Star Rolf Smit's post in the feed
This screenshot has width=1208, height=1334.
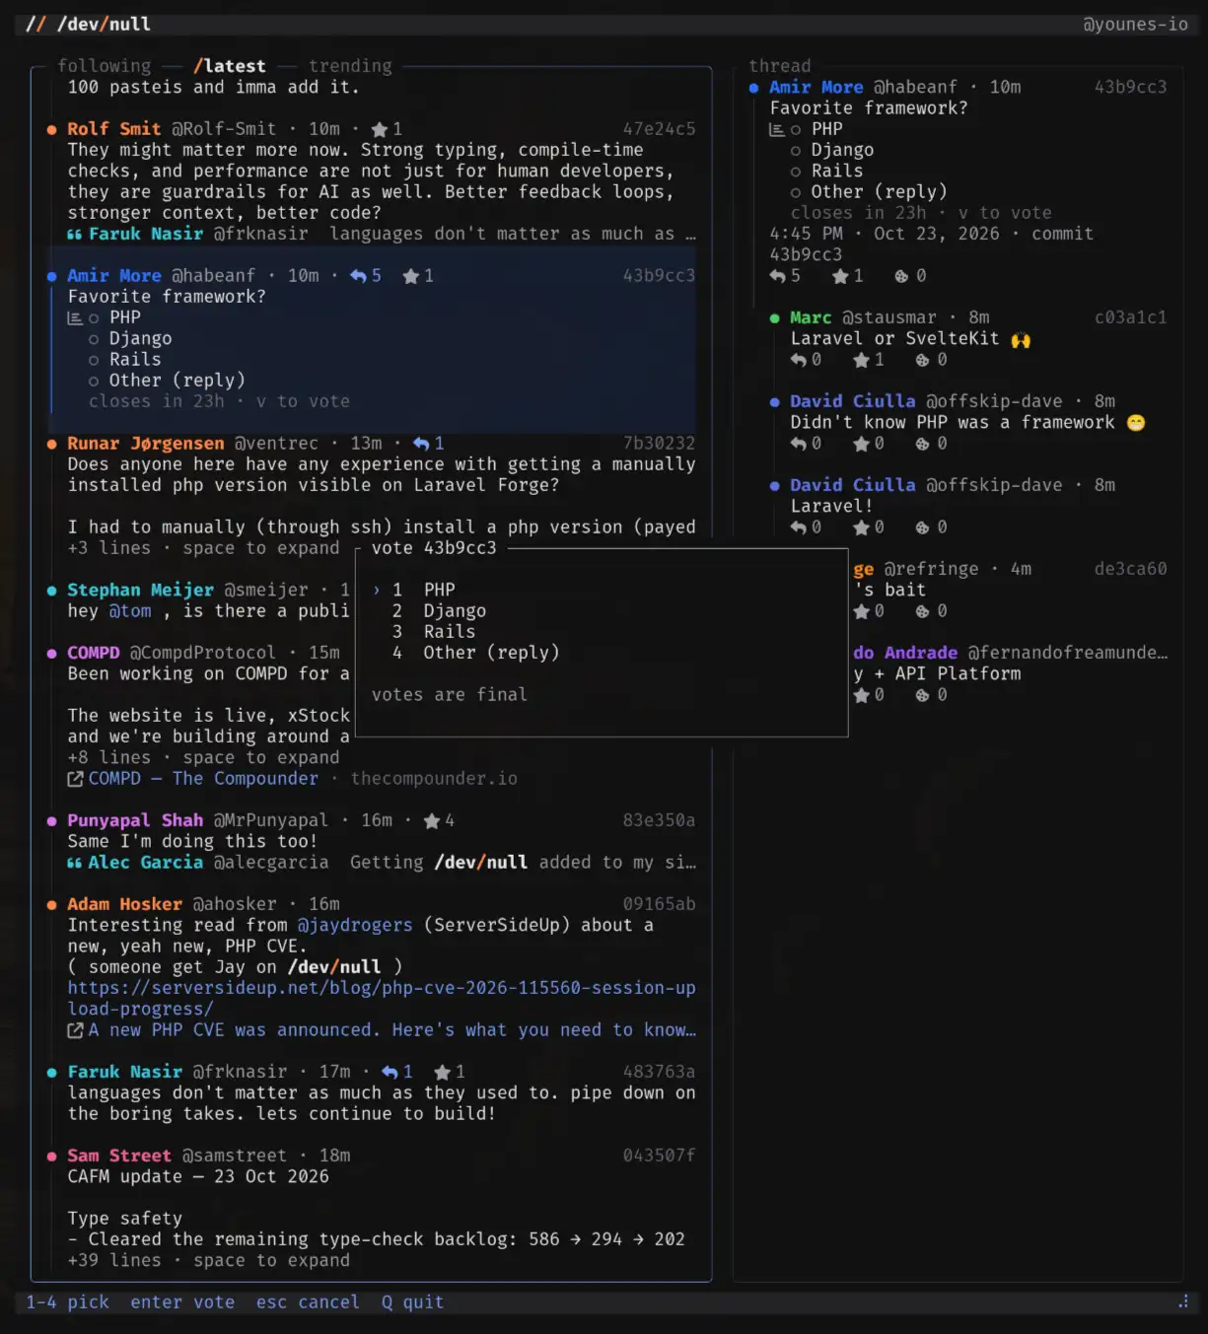click(379, 129)
